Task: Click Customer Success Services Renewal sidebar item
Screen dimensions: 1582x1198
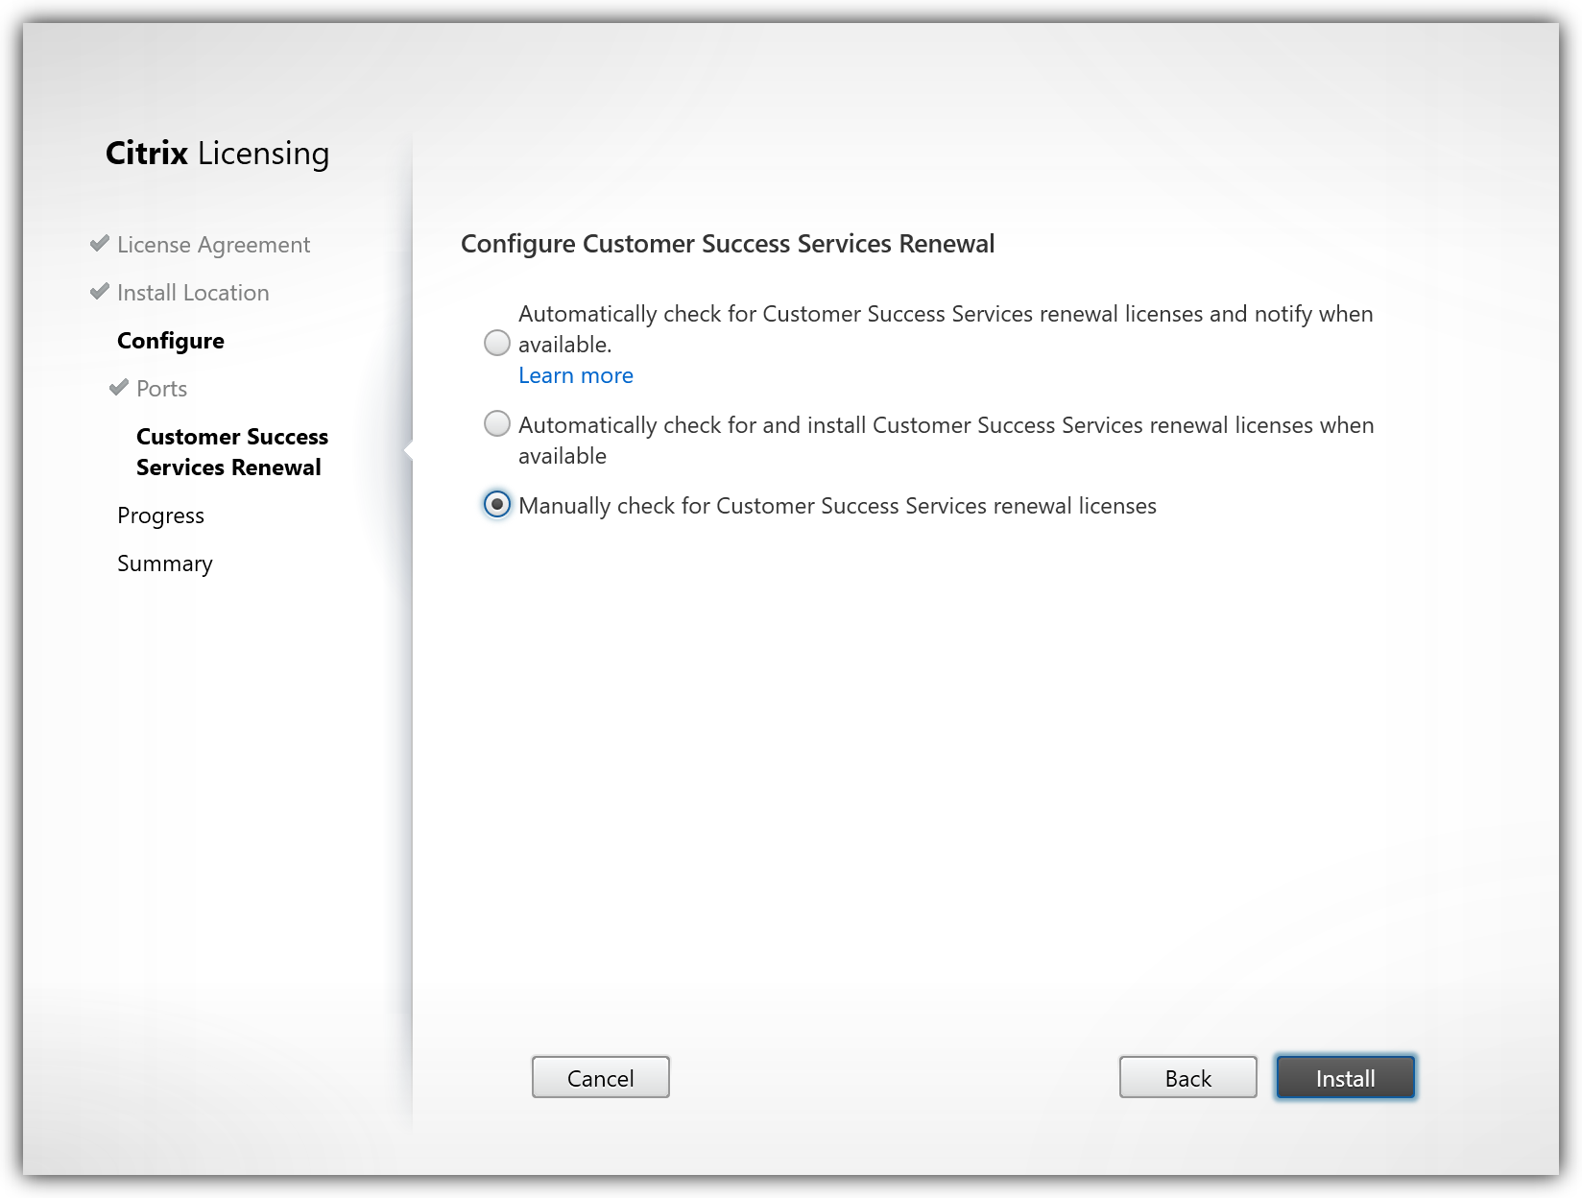Action: [x=231, y=452]
